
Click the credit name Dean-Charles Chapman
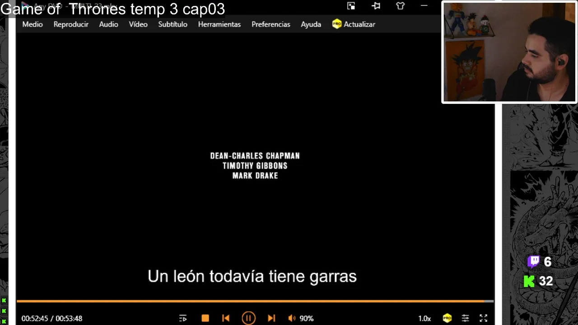tap(255, 156)
